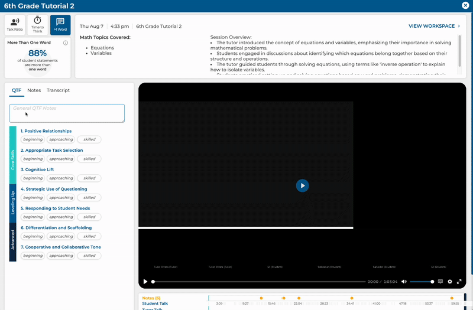Open the Talk Ratio metric

(15, 25)
